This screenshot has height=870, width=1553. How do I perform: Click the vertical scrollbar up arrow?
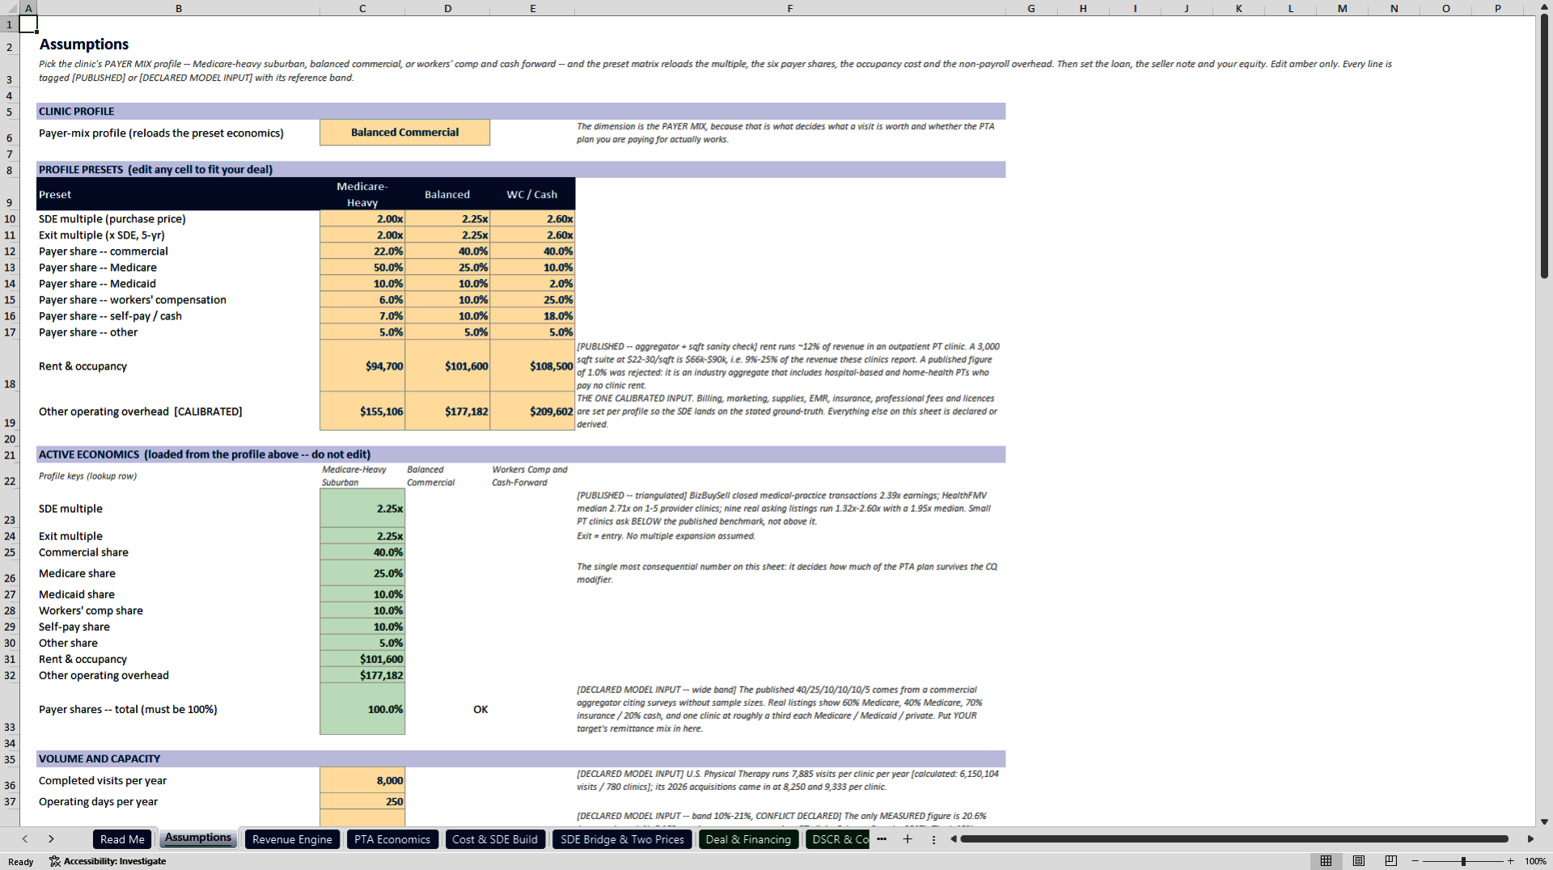(x=1544, y=6)
